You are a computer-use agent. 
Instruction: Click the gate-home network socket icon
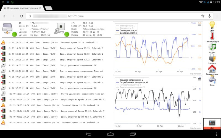tap(59, 29)
